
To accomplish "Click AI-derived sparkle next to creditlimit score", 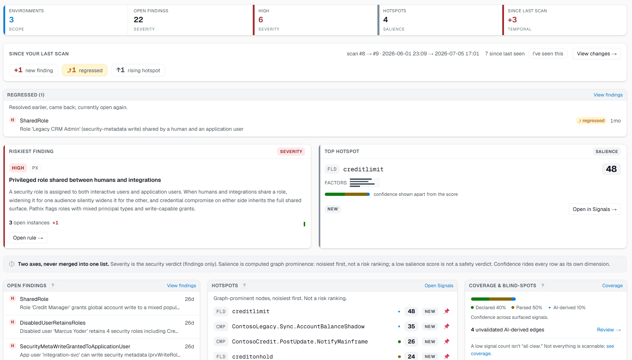I will point(399,311).
